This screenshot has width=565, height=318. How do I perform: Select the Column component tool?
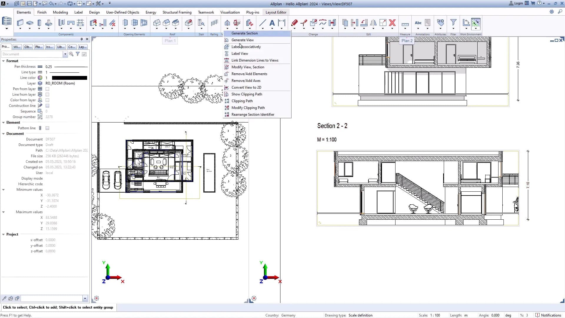click(39, 23)
